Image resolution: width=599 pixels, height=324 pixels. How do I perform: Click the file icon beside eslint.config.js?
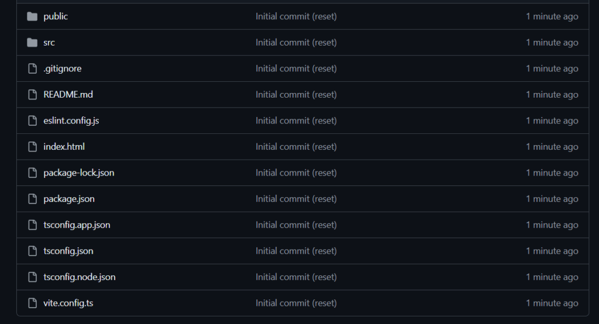tap(32, 120)
